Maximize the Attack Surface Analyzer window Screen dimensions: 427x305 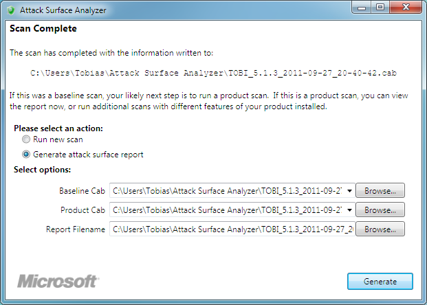[x=380, y=8]
